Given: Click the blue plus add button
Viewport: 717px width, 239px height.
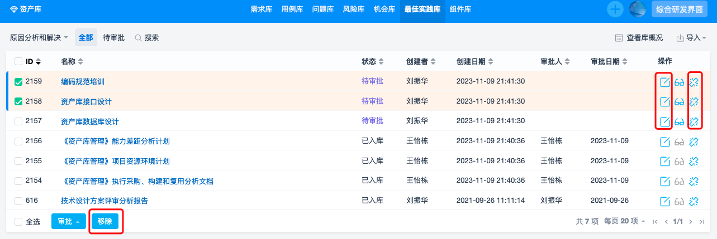Looking at the screenshot, I should click(615, 9).
